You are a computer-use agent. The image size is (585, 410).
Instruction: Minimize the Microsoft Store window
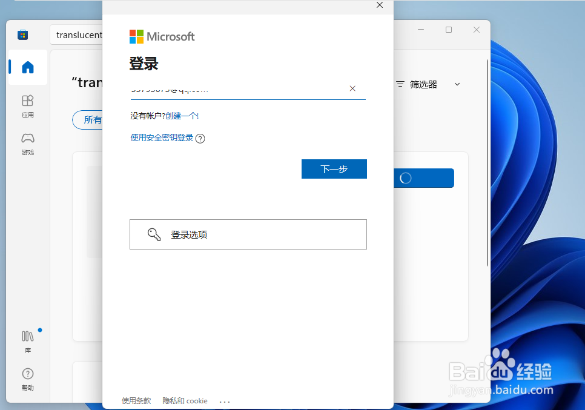pos(421,30)
